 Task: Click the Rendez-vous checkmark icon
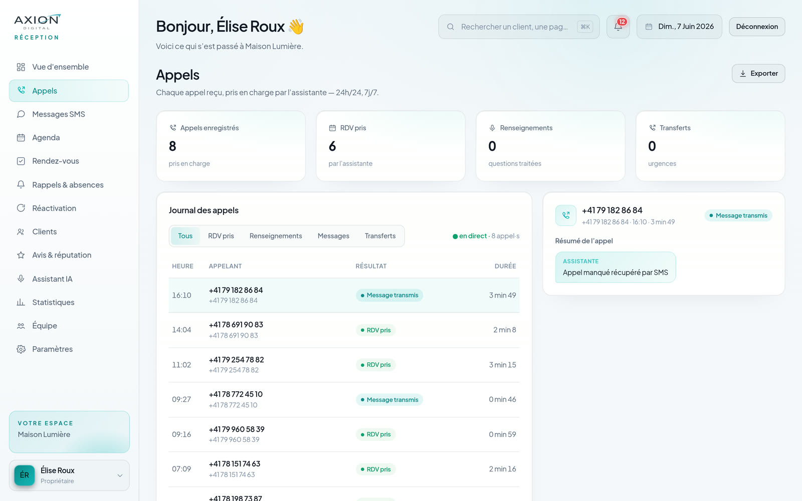[21, 161]
